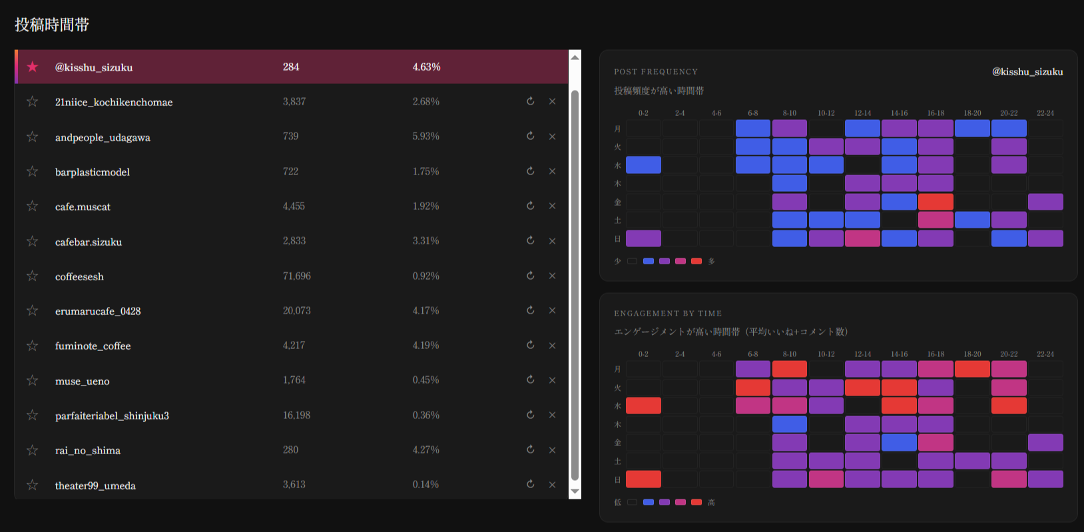Refresh the 21niice_kochikenchomae account data
Viewport: 1084px width, 532px height.
pyautogui.click(x=530, y=101)
